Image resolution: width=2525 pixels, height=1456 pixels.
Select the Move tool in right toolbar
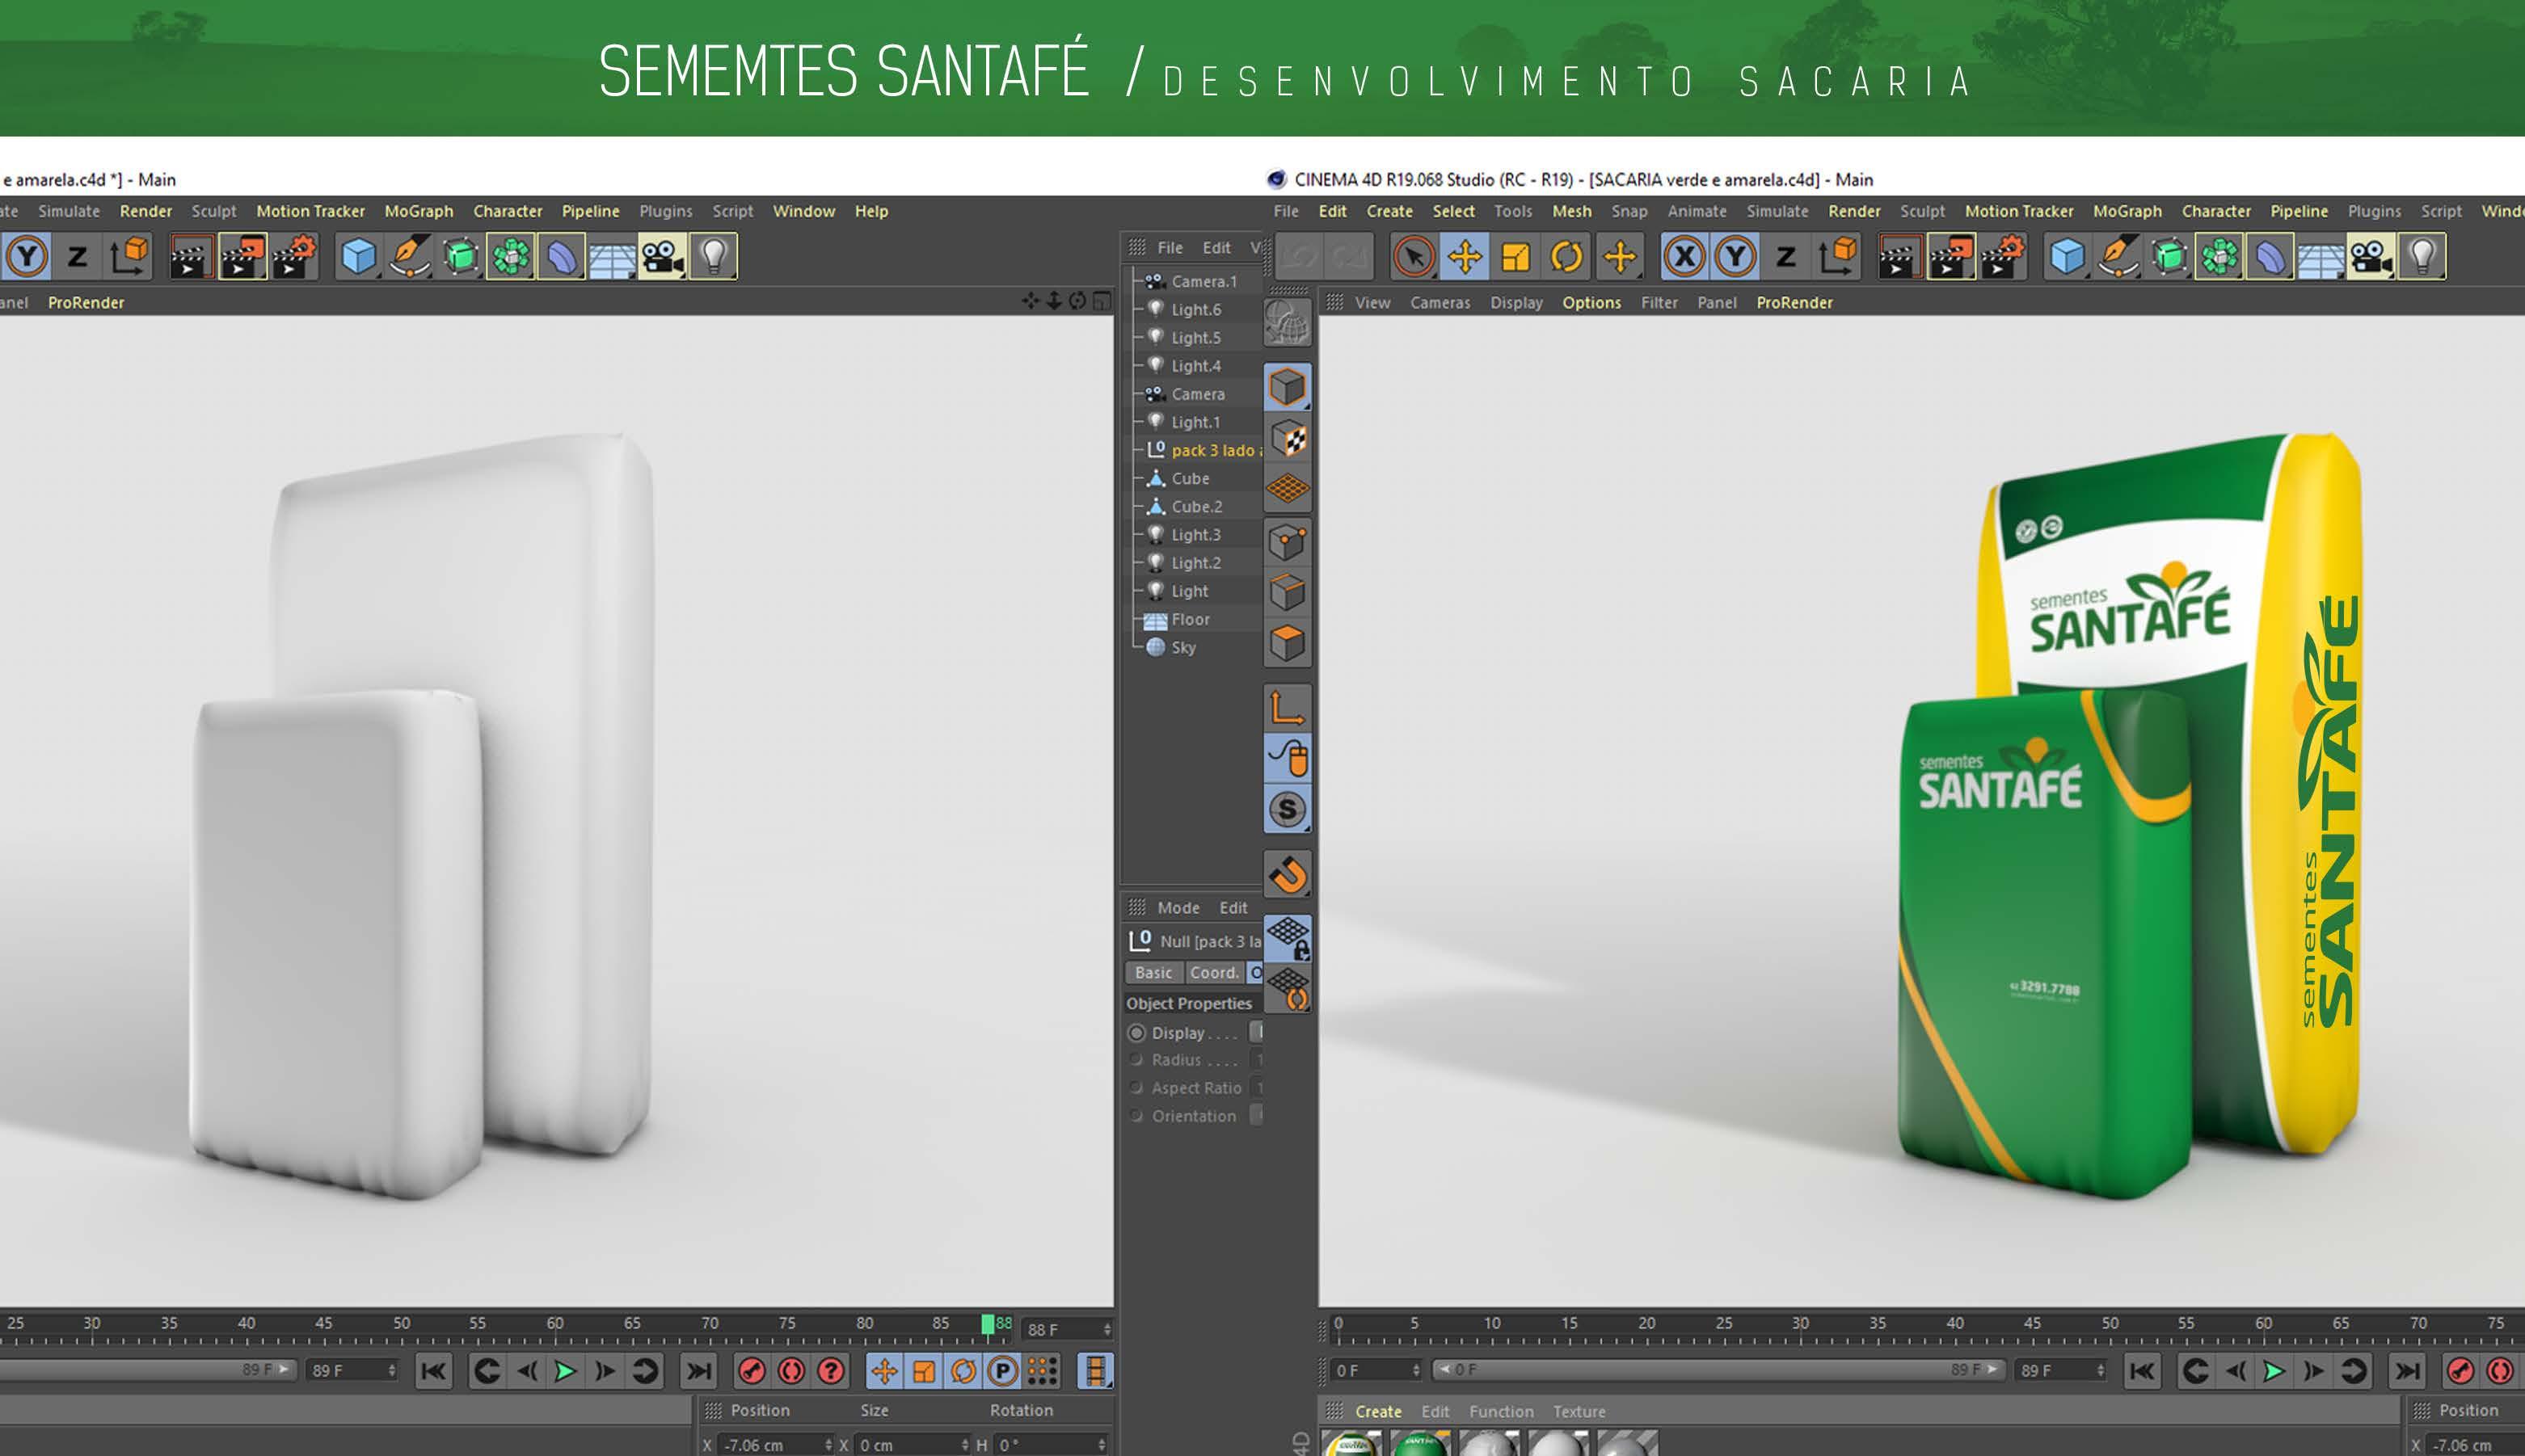pos(1464,257)
